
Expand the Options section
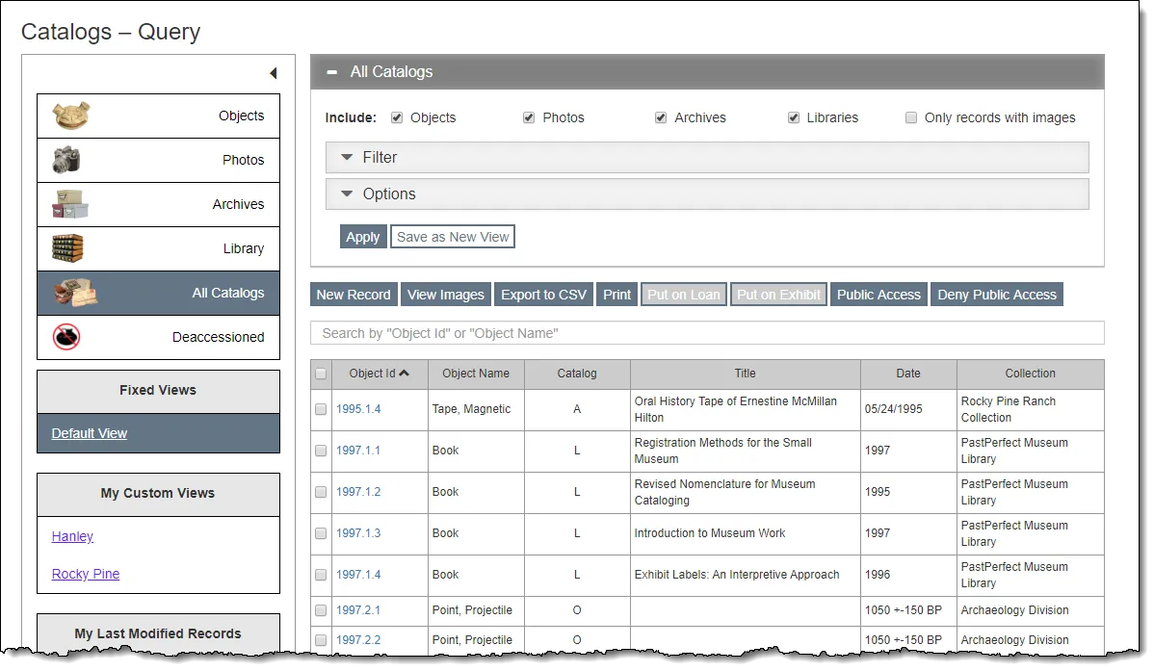(x=707, y=194)
